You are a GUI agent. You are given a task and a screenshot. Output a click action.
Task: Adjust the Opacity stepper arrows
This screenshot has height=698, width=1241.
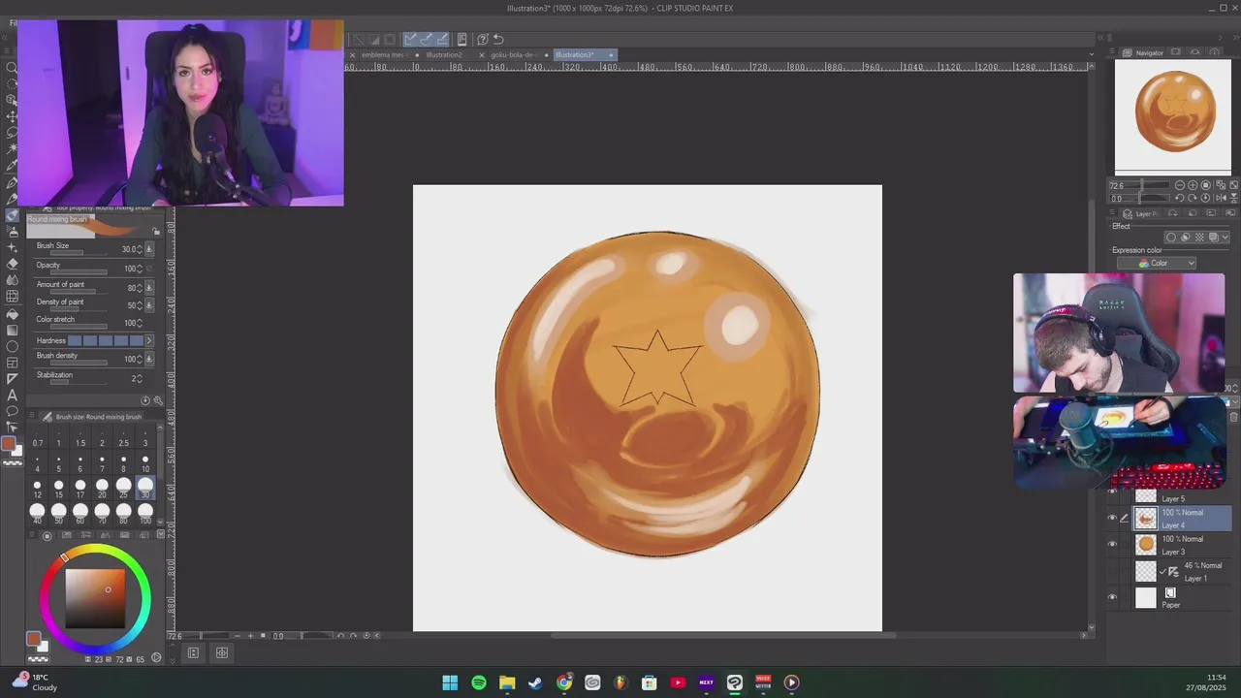coord(140,269)
